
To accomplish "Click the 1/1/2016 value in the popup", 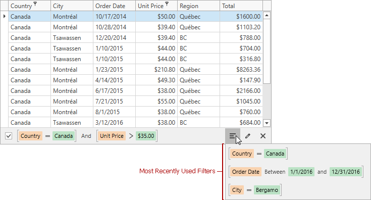I will 301,172.
